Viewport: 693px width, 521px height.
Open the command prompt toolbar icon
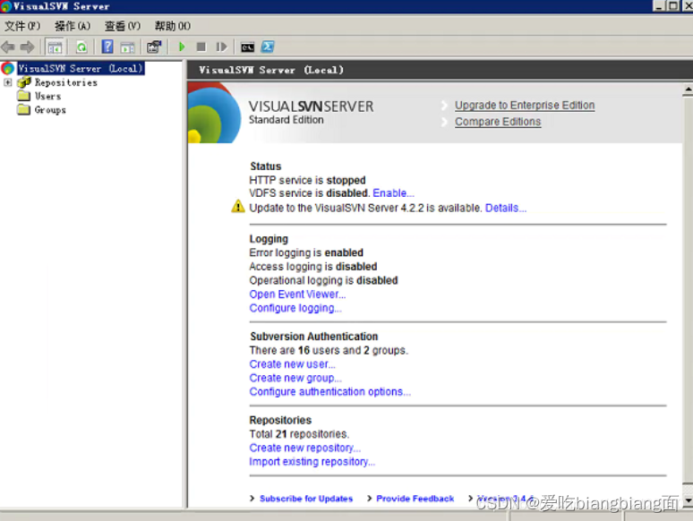point(247,47)
